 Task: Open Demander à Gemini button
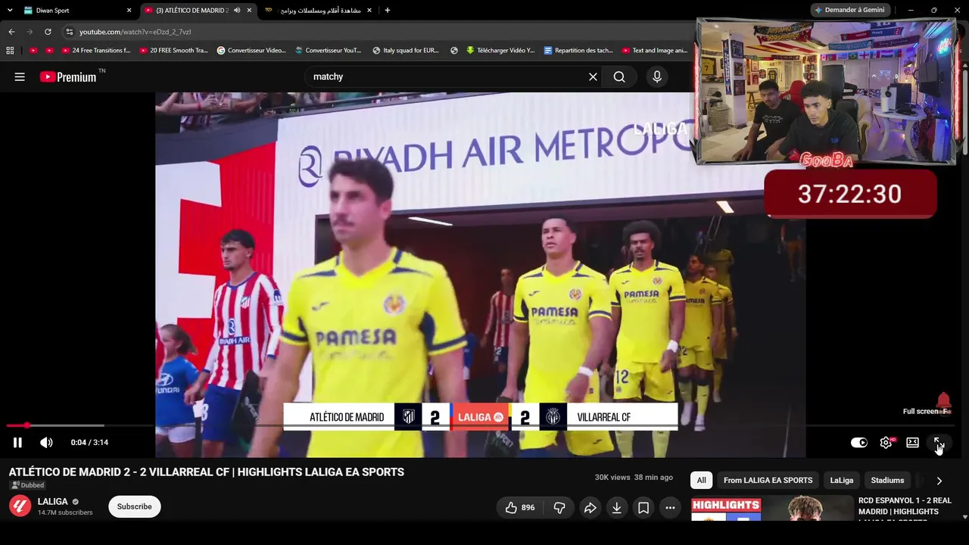pyautogui.click(x=849, y=11)
